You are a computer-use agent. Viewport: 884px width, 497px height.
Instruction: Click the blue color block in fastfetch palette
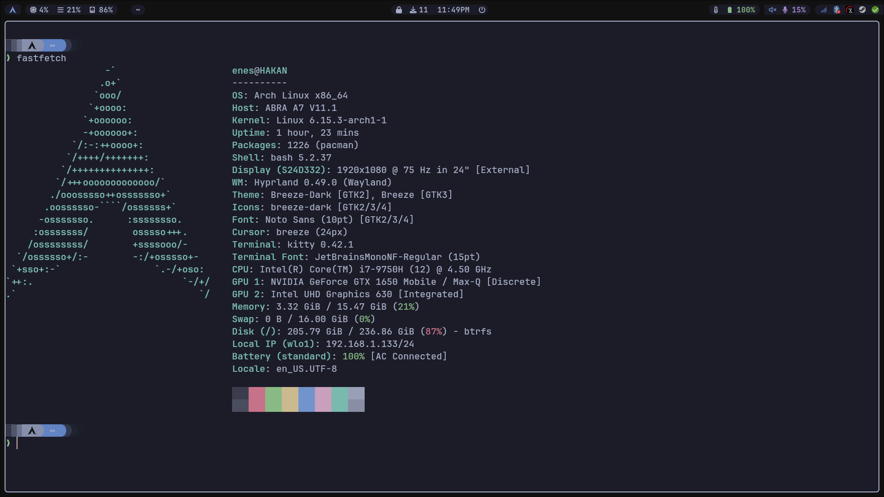click(x=307, y=399)
